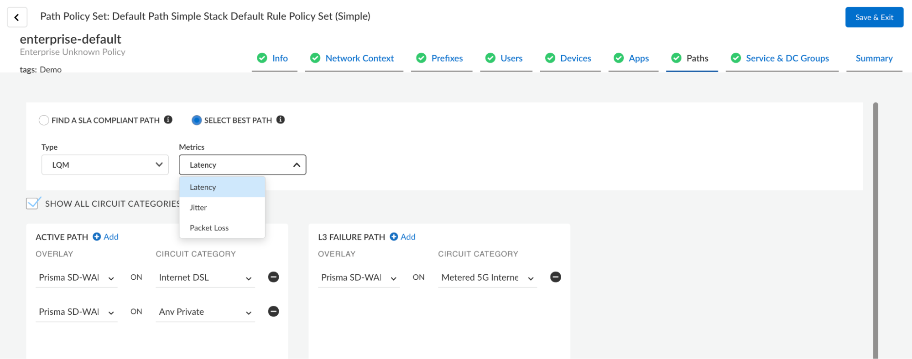Viewport: 912px width, 359px height.
Task: Click info icon beside Select Best Path
Action: [x=281, y=120]
